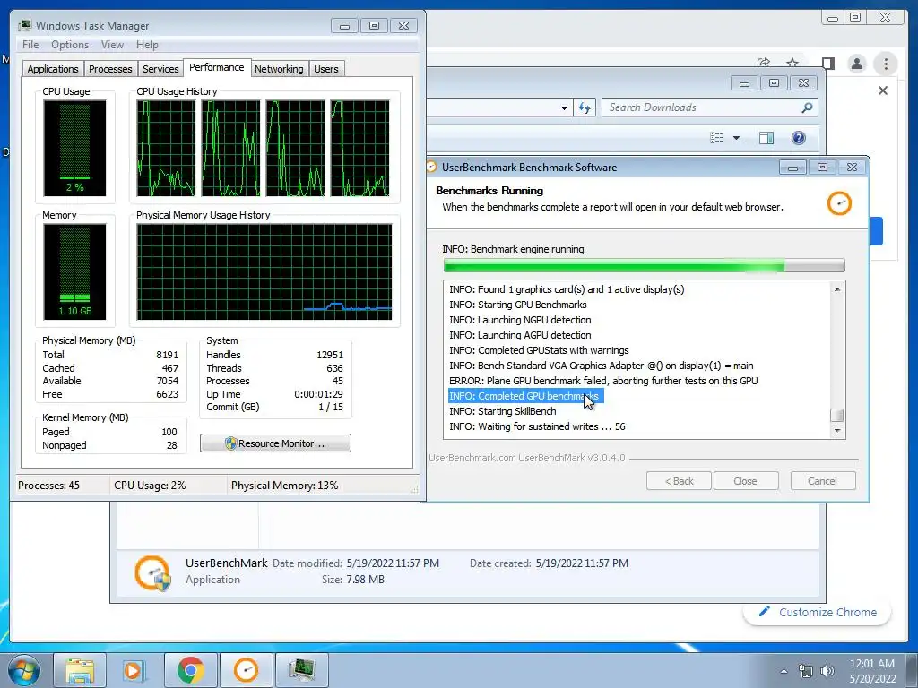The height and width of the screenshot is (688, 918).
Task: Change the Explorer view icon
Action: 716,138
